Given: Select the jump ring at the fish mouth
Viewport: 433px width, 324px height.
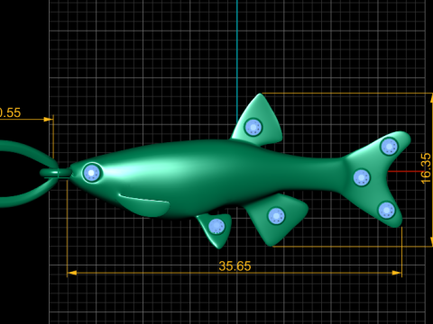Looking at the screenshot, I should point(56,173).
